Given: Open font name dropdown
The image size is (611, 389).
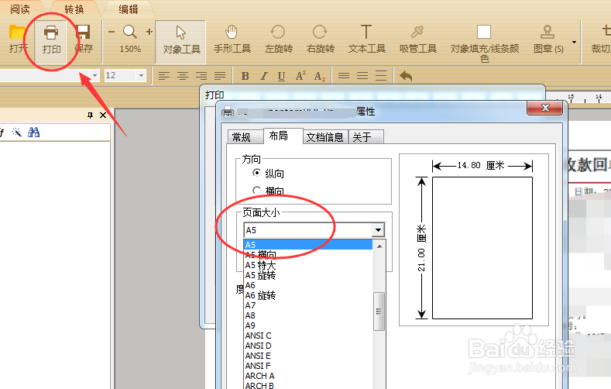Looking at the screenshot, I should pos(94,75).
